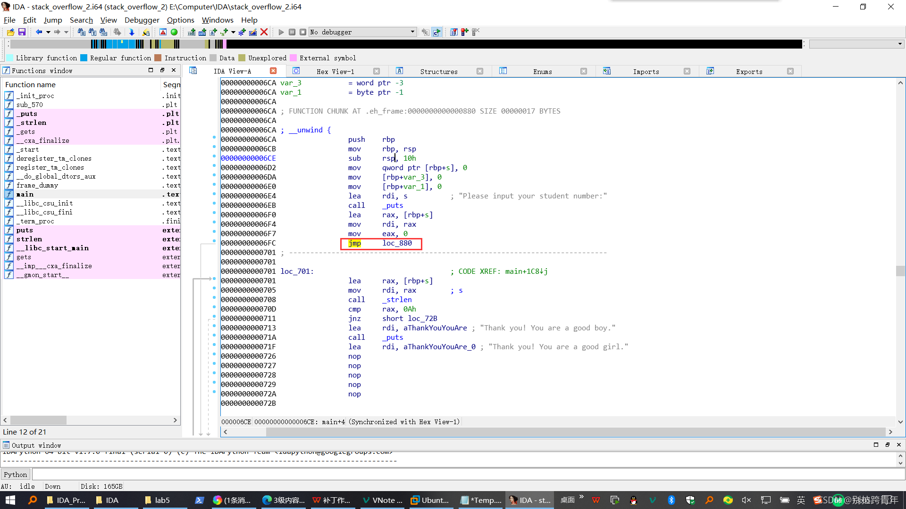Open the File menu
The width and height of the screenshot is (906, 509).
[9, 20]
